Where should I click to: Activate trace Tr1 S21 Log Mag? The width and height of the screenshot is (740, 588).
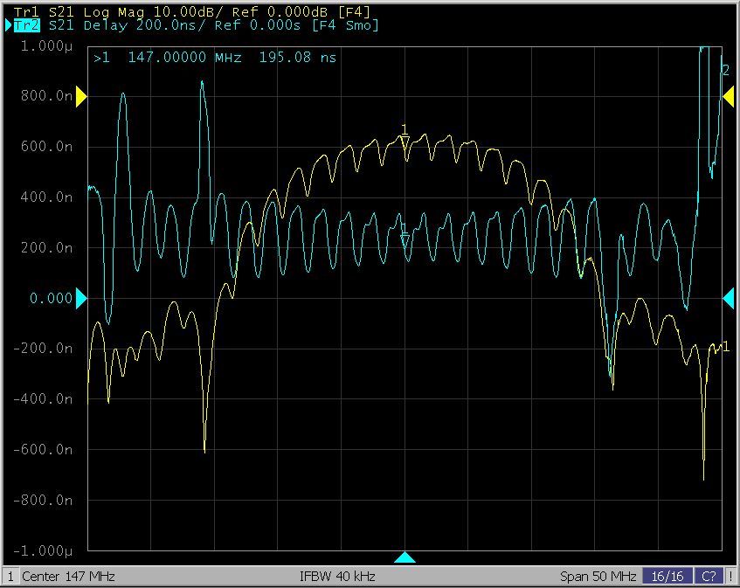[x=52, y=11]
